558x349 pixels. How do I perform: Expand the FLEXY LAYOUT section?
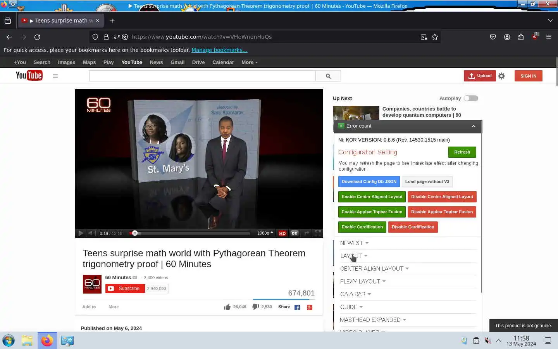tap(363, 282)
